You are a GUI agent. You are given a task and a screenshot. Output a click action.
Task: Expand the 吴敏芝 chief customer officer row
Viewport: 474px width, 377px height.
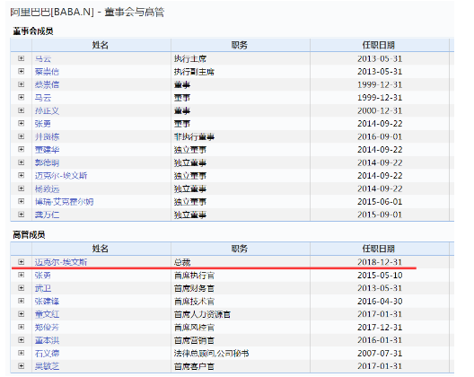click(x=21, y=366)
